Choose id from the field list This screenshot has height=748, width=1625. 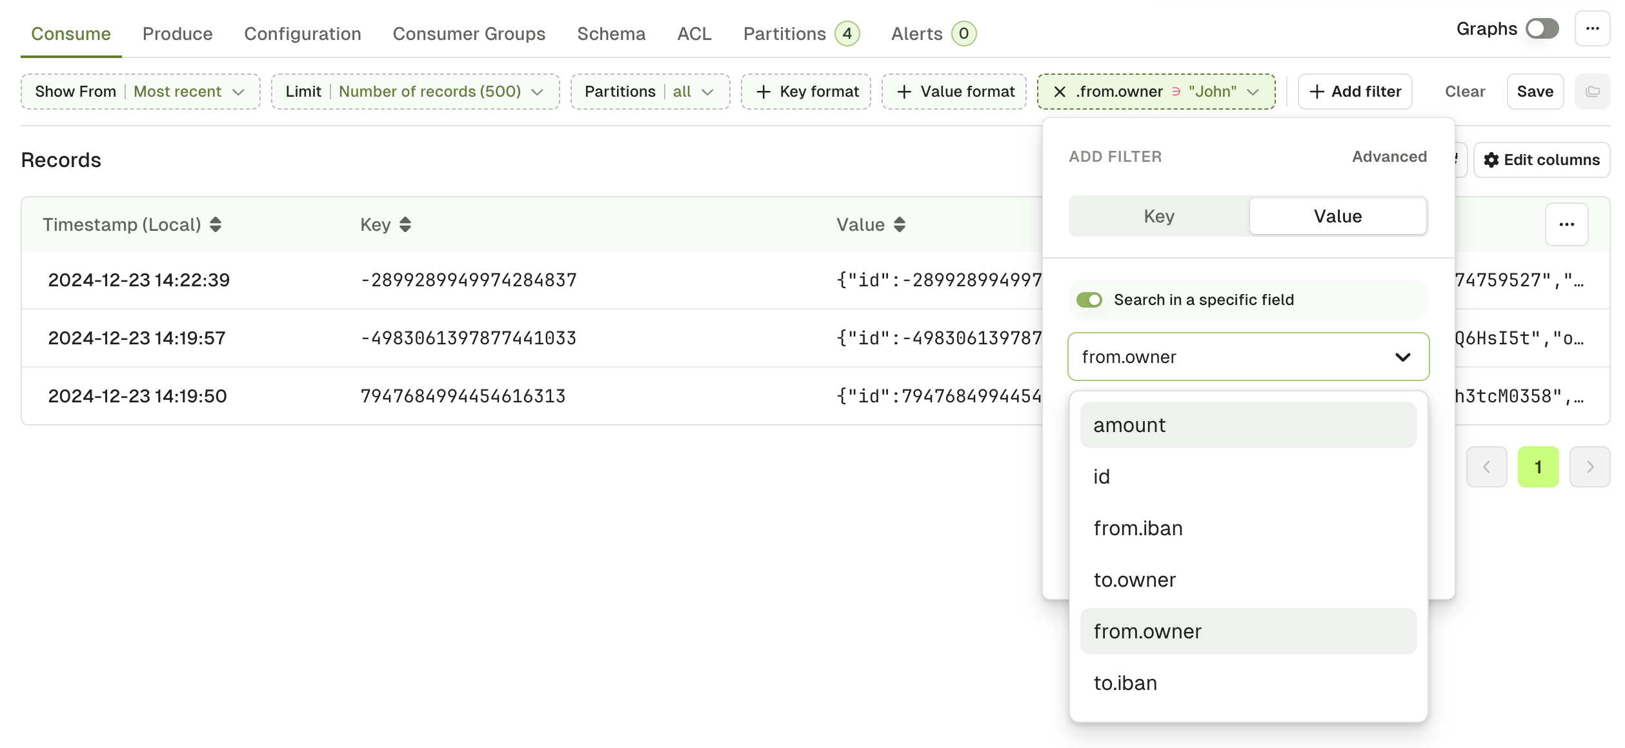coord(1248,477)
